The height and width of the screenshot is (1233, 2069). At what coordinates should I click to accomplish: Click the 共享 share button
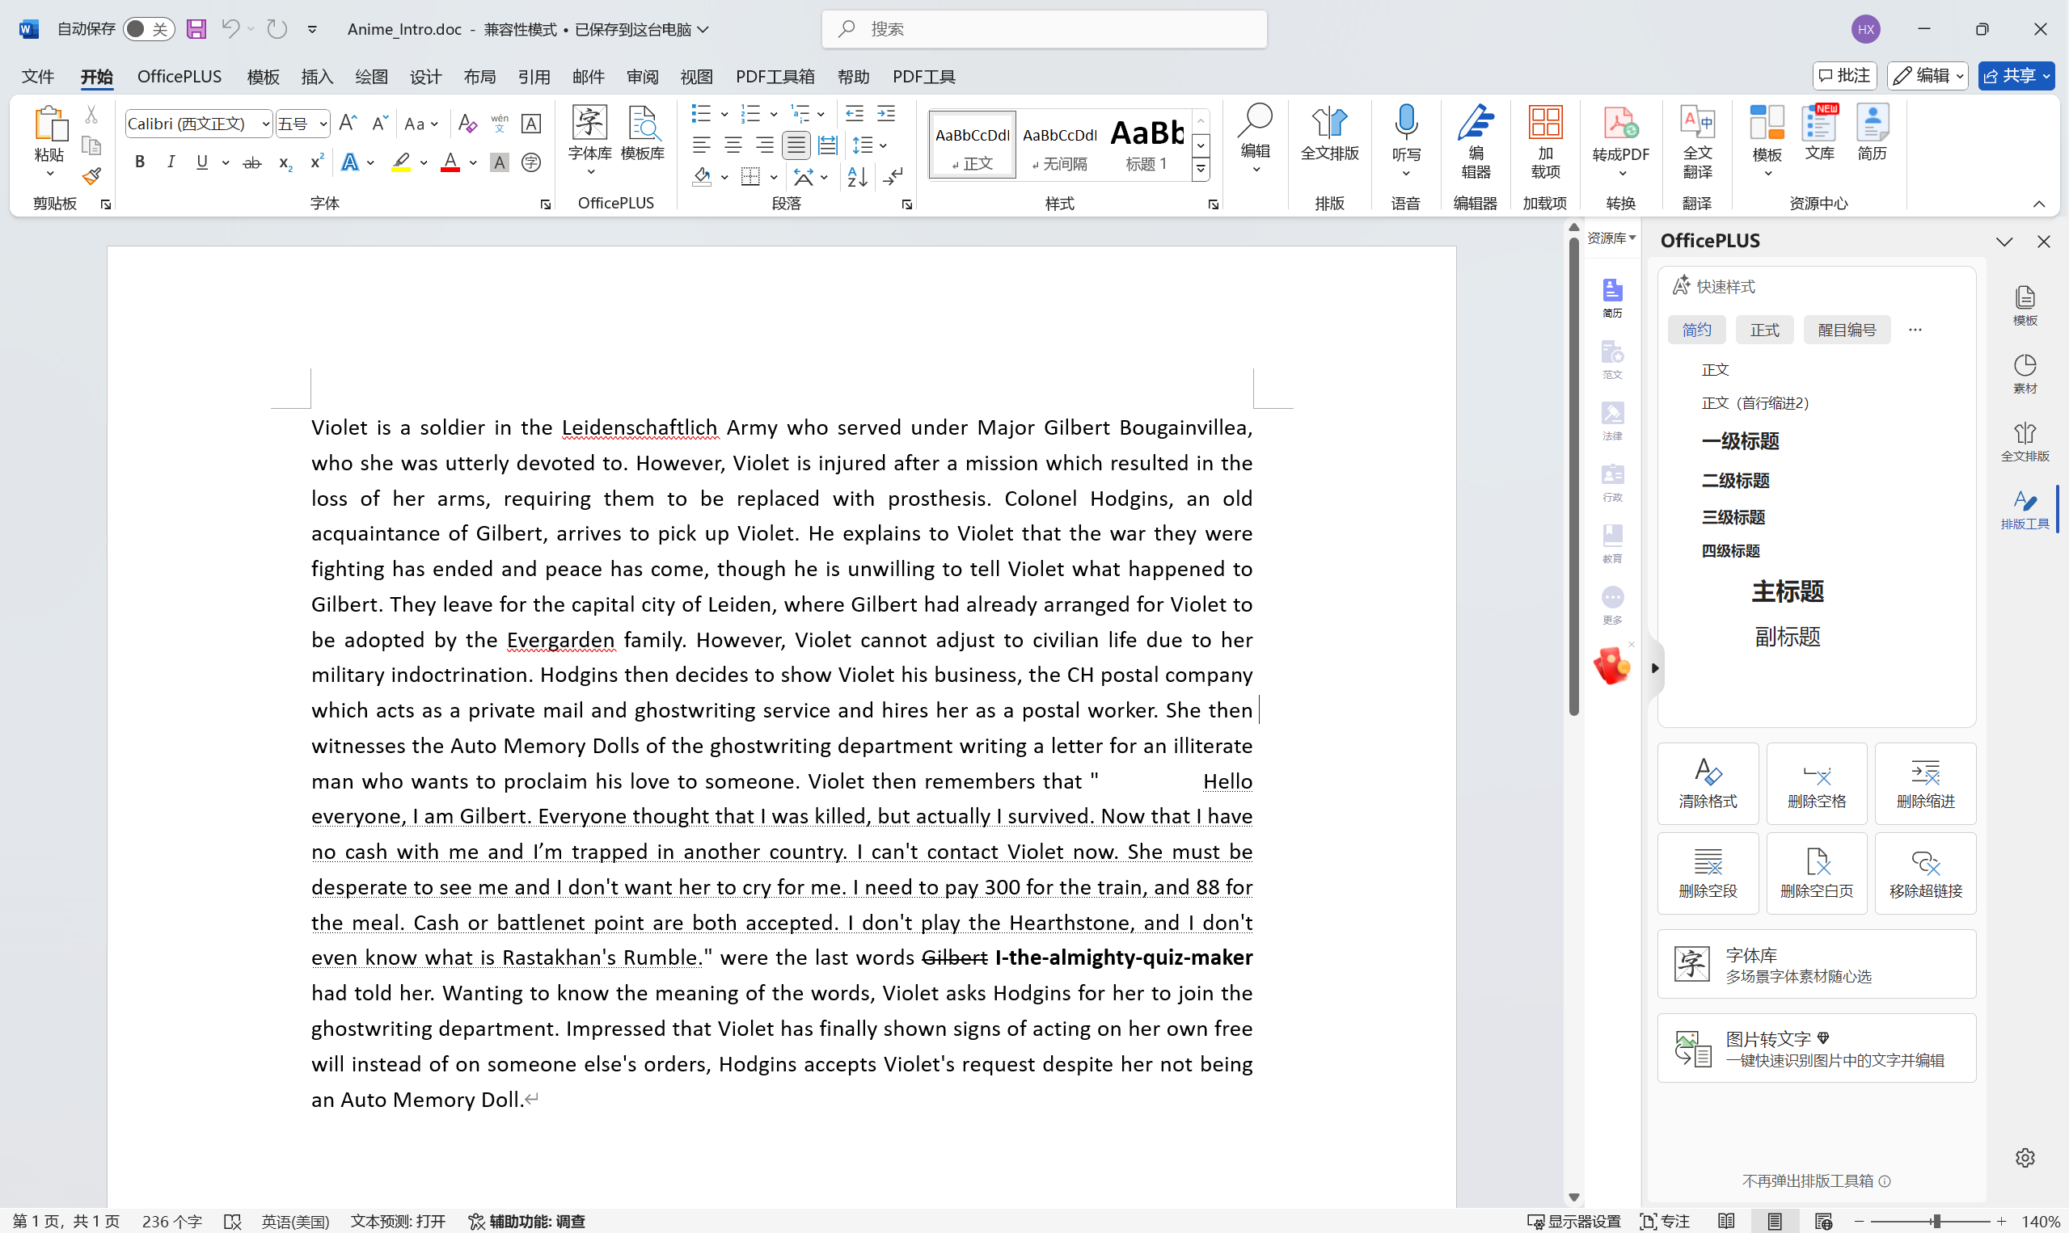(2016, 76)
